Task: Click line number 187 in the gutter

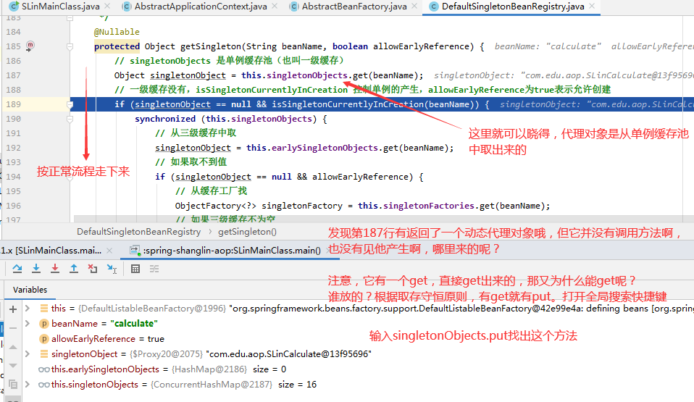Action: pyautogui.click(x=13, y=75)
